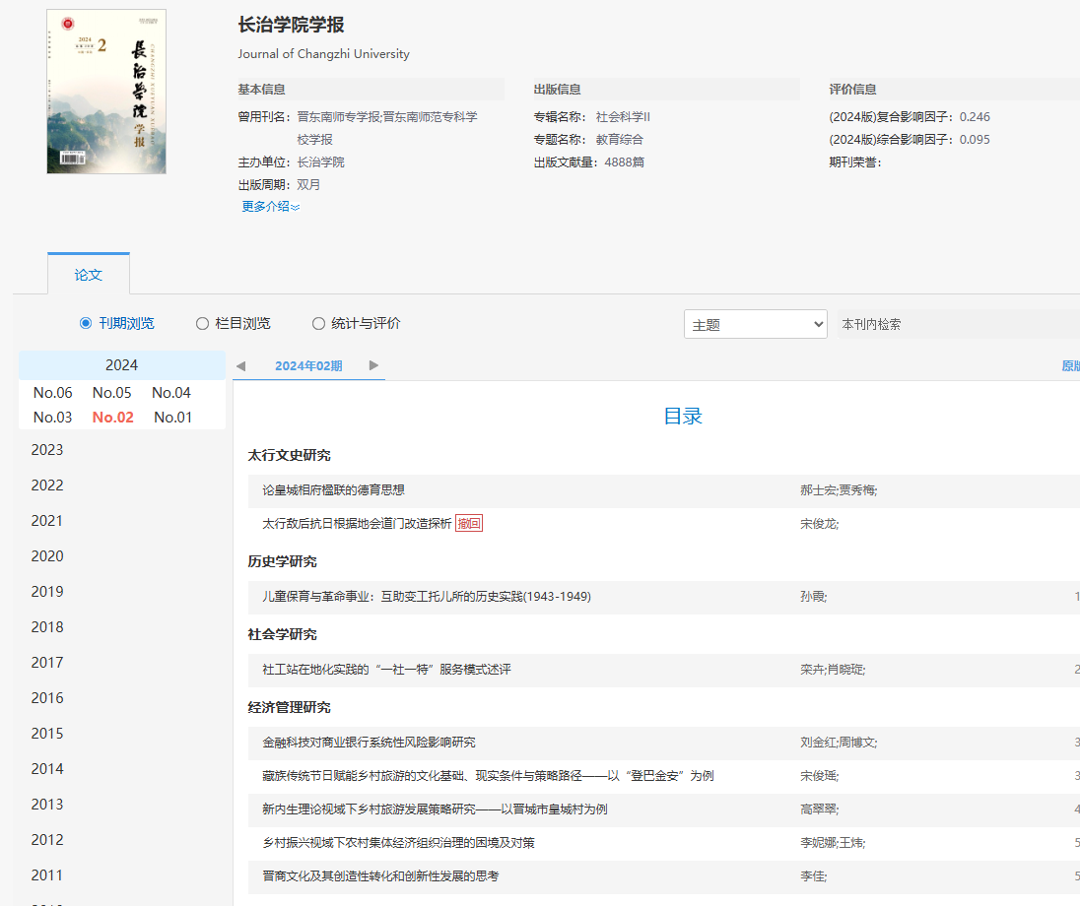Click the 本刊内检索 search input field

tap(956, 324)
